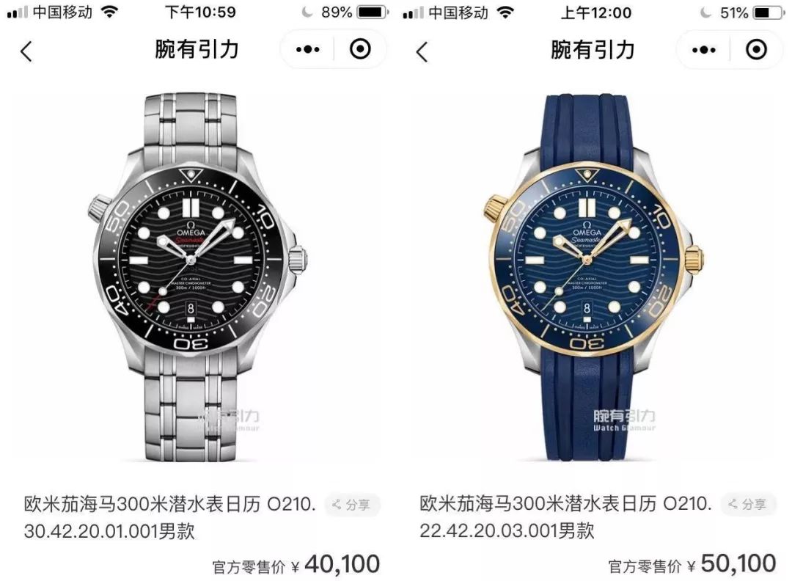Open the three-dot menu on right screen
This screenshot has width=792, height=581.
703,50
